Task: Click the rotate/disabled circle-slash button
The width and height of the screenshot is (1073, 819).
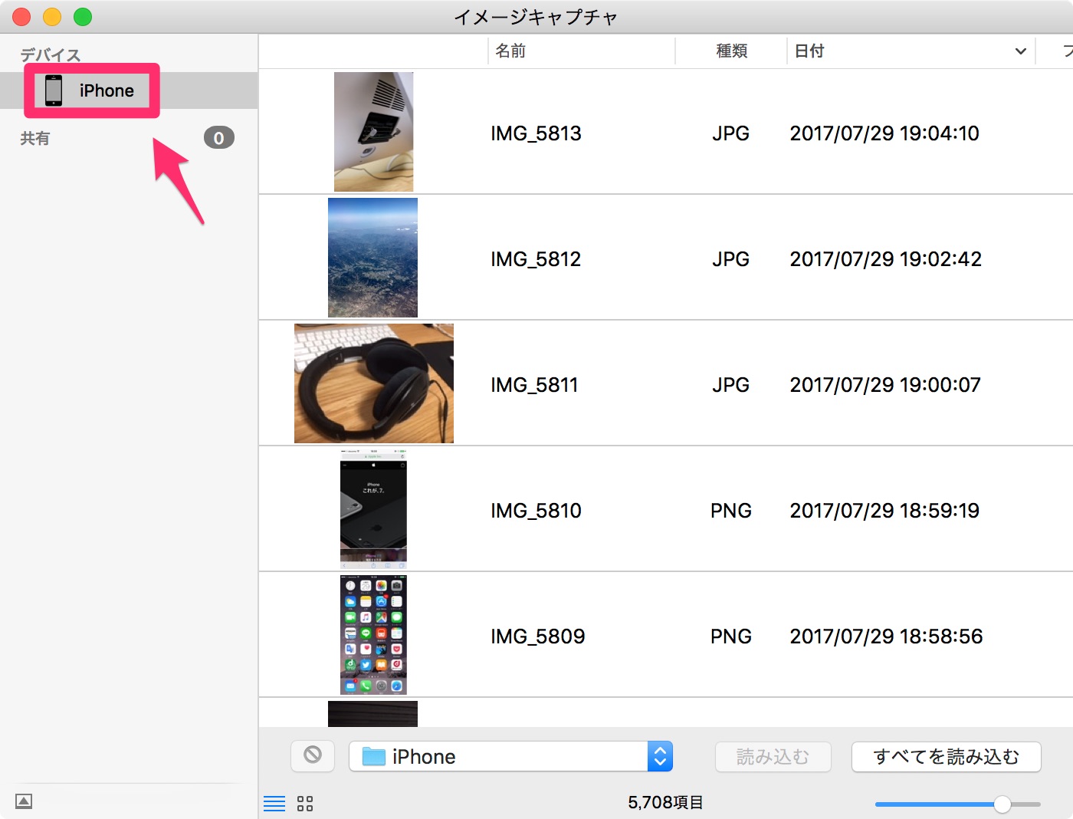Action: point(313,755)
